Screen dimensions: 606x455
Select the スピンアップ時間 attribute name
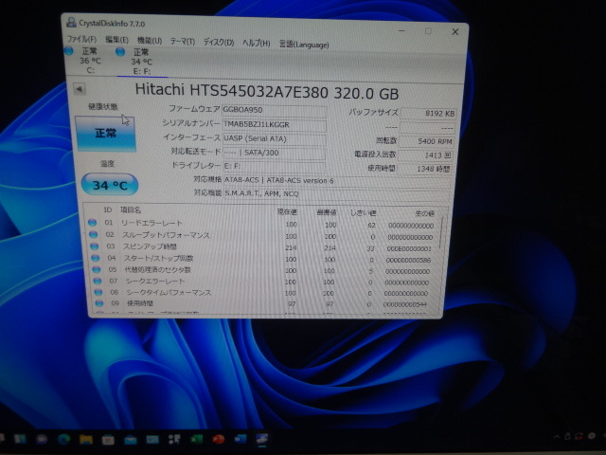[150, 246]
